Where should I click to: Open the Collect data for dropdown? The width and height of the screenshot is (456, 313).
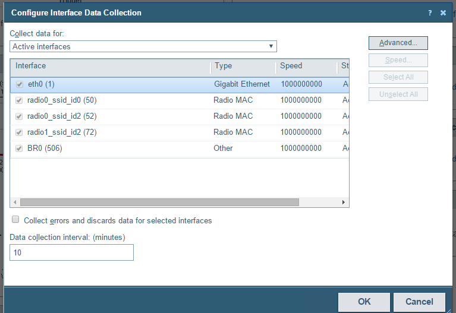143,46
